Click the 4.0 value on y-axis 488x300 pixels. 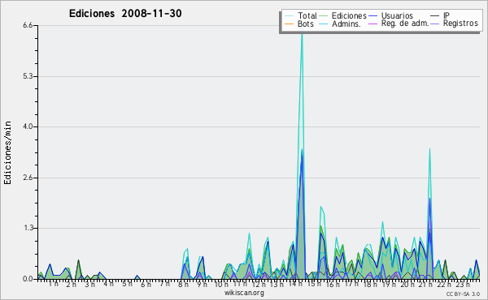click(28, 126)
